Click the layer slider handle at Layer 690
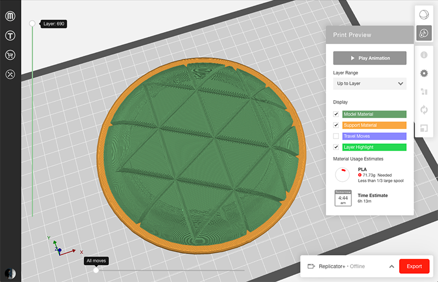438x282 pixels. 32,24
